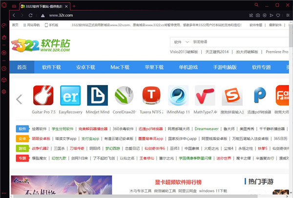Open the 搜狗拼音输入法 app icon

tap(232, 96)
